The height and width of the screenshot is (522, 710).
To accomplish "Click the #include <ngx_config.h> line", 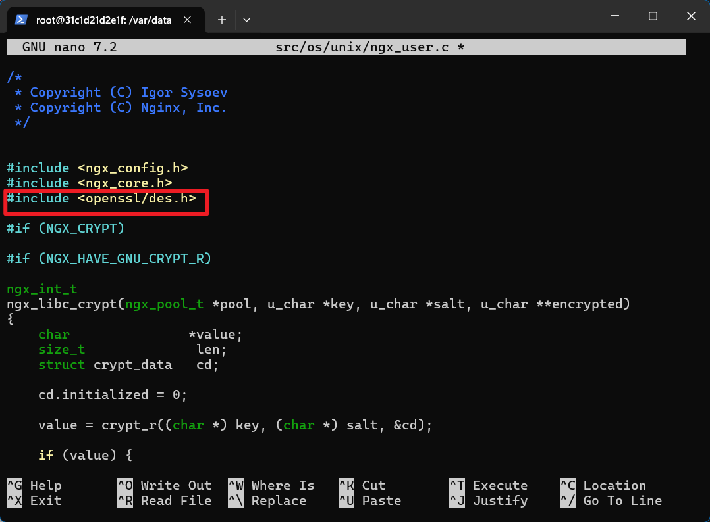I will 97,168.
